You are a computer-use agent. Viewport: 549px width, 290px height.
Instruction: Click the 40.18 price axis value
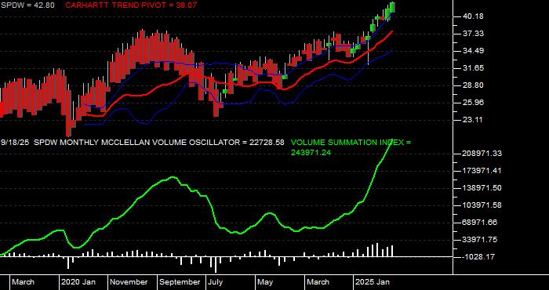[x=472, y=16]
